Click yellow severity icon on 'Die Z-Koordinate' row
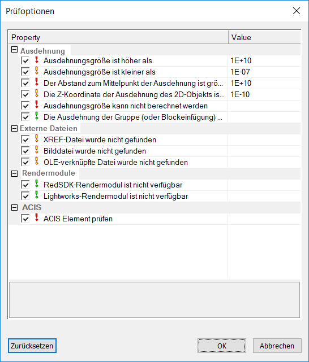309x362 pixels. click(x=37, y=94)
